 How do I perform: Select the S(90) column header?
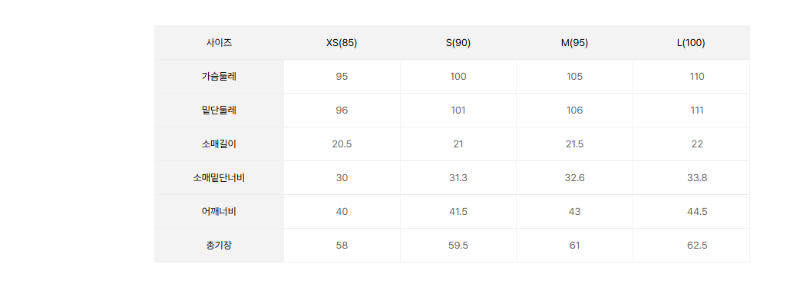point(458,43)
